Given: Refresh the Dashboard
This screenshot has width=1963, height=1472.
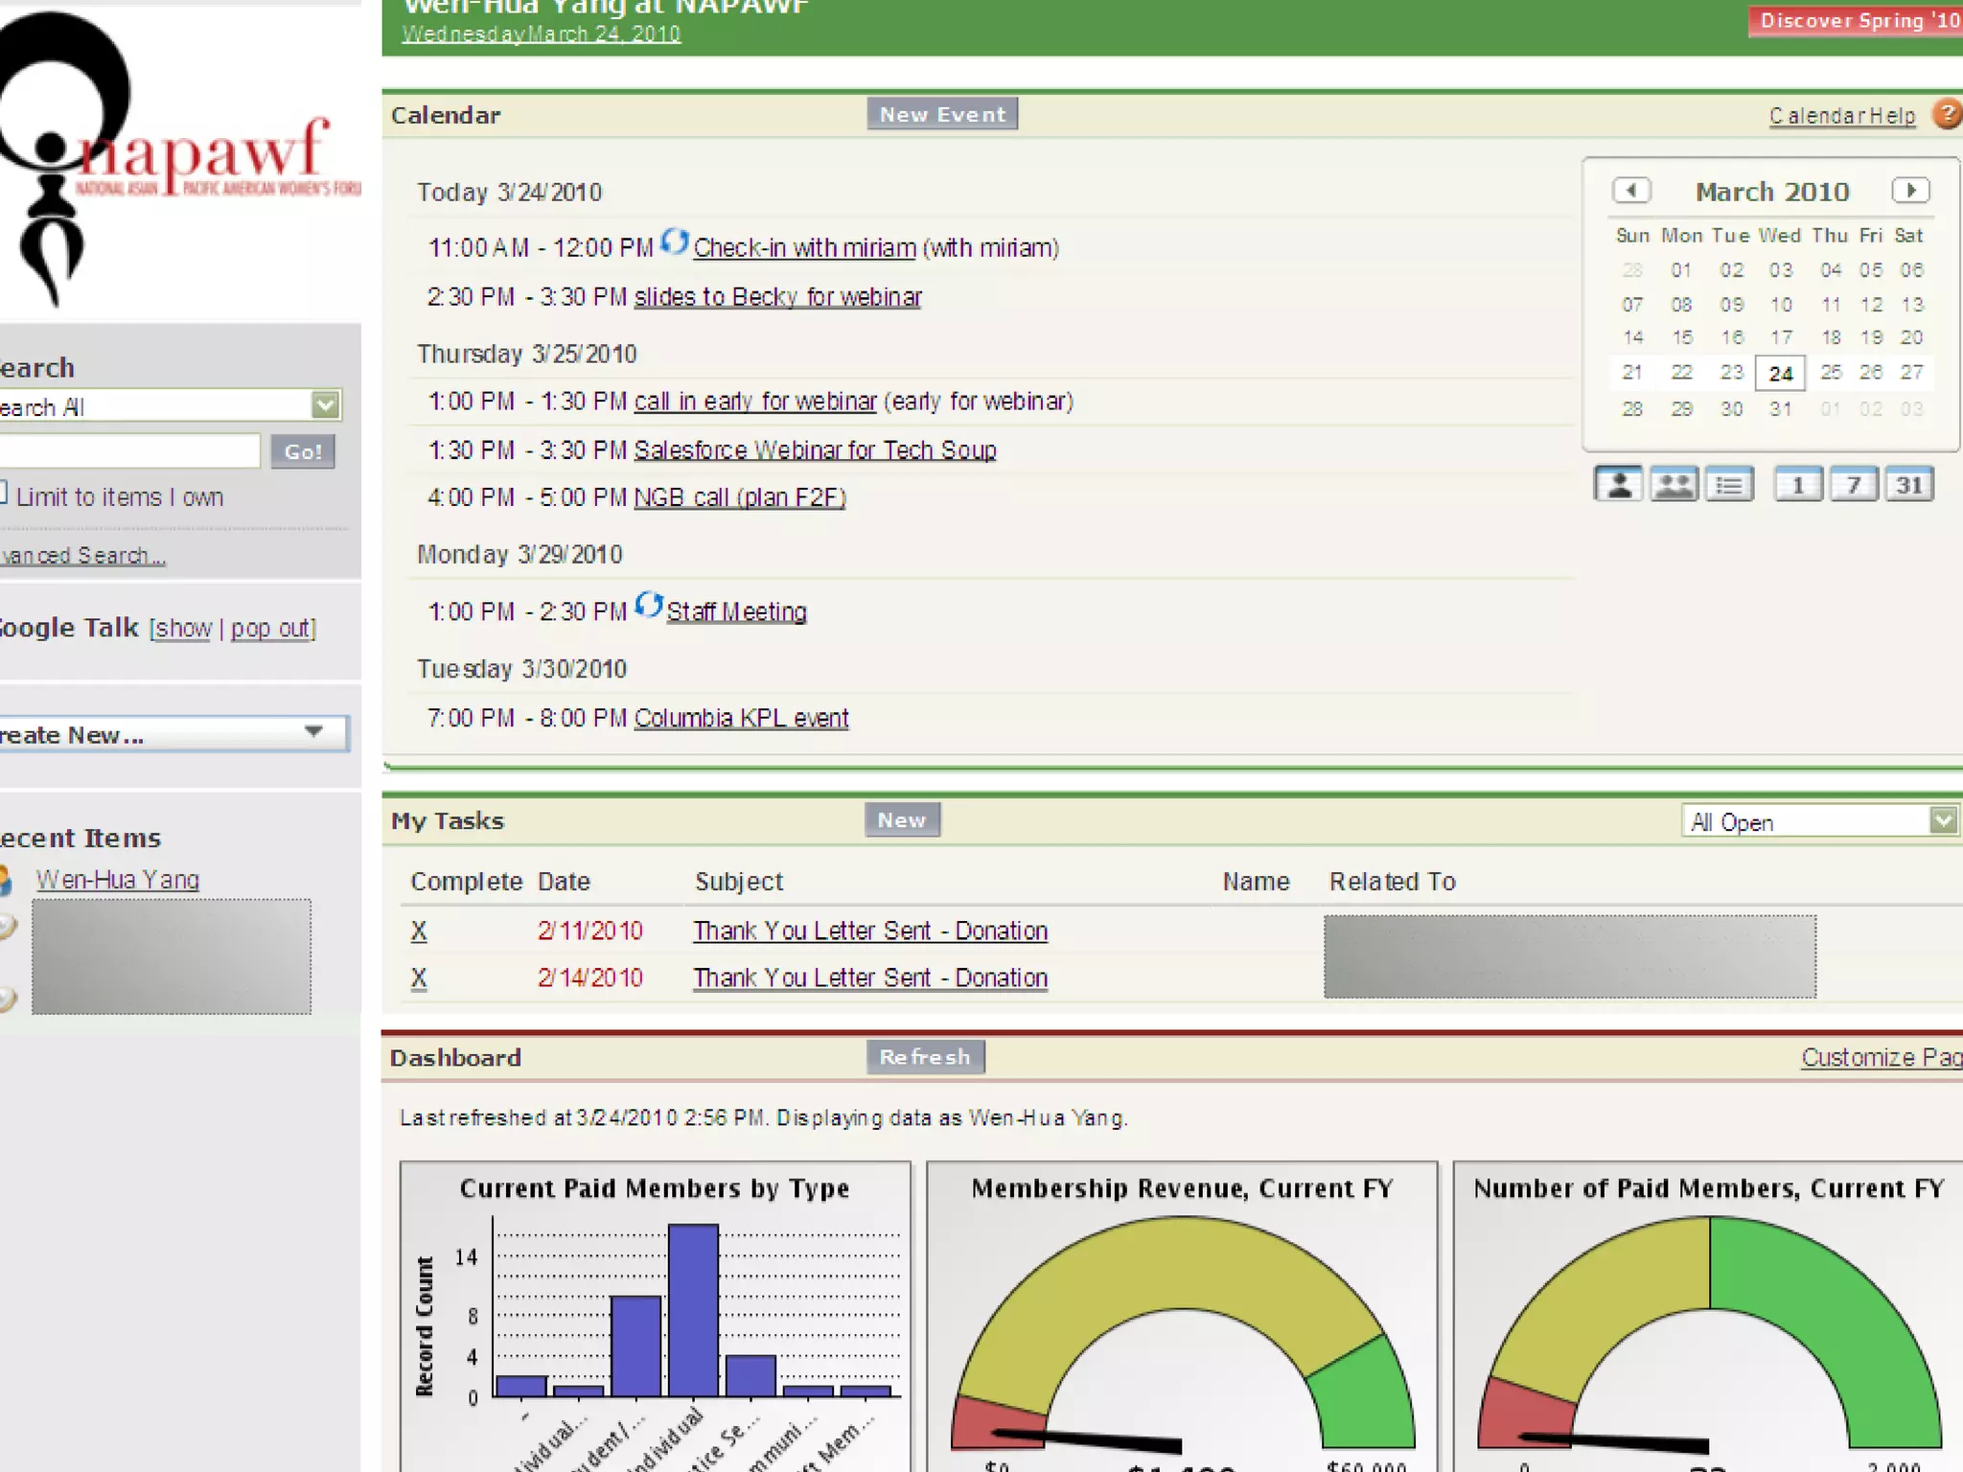Looking at the screenshot, I should pyautogui.click(x=925, y=1057).
